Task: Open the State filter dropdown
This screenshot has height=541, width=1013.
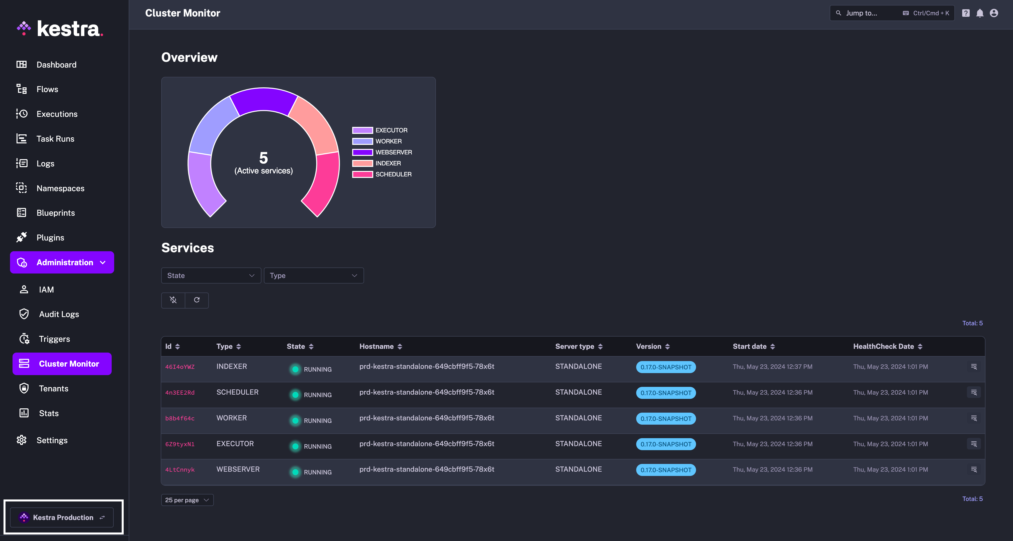Action: point(211,275)
